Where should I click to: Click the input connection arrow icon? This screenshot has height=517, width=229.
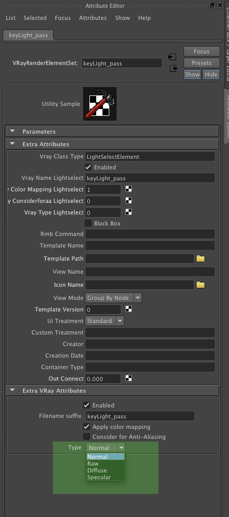click(x=172, y=57)
